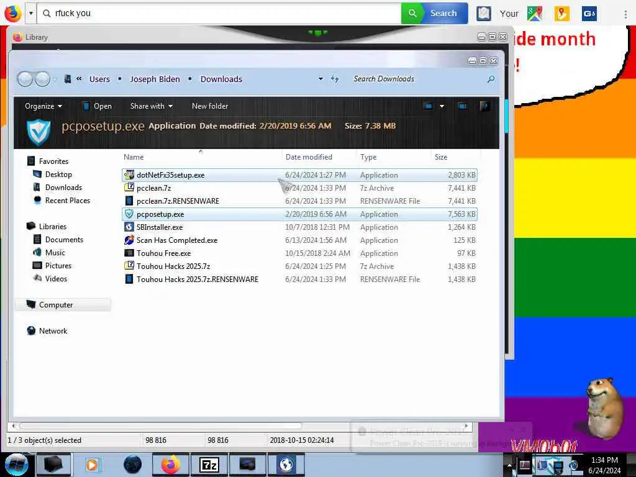Select SBInstaller.exe file

coord(299,227)
